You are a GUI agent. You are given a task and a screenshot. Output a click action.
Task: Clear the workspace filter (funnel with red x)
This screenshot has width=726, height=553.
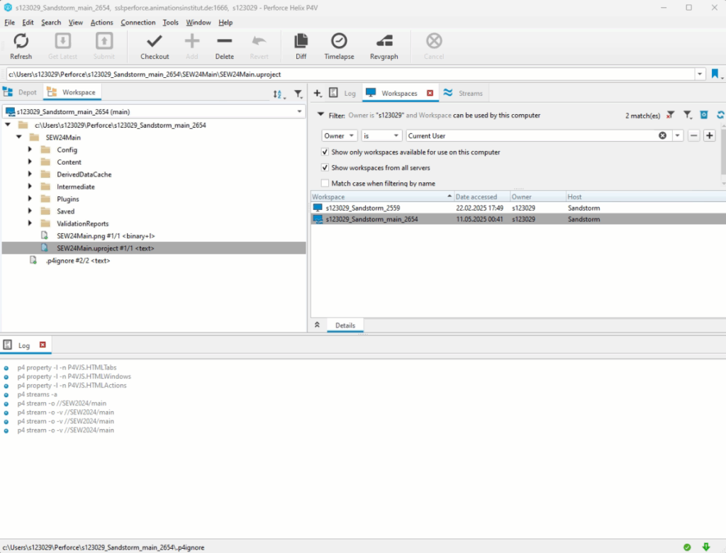point(670,115)
